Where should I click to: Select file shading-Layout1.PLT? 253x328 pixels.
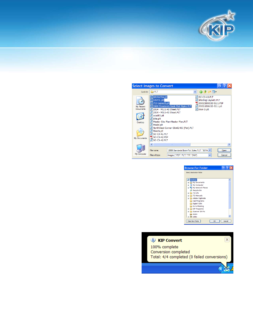point(209,100)
